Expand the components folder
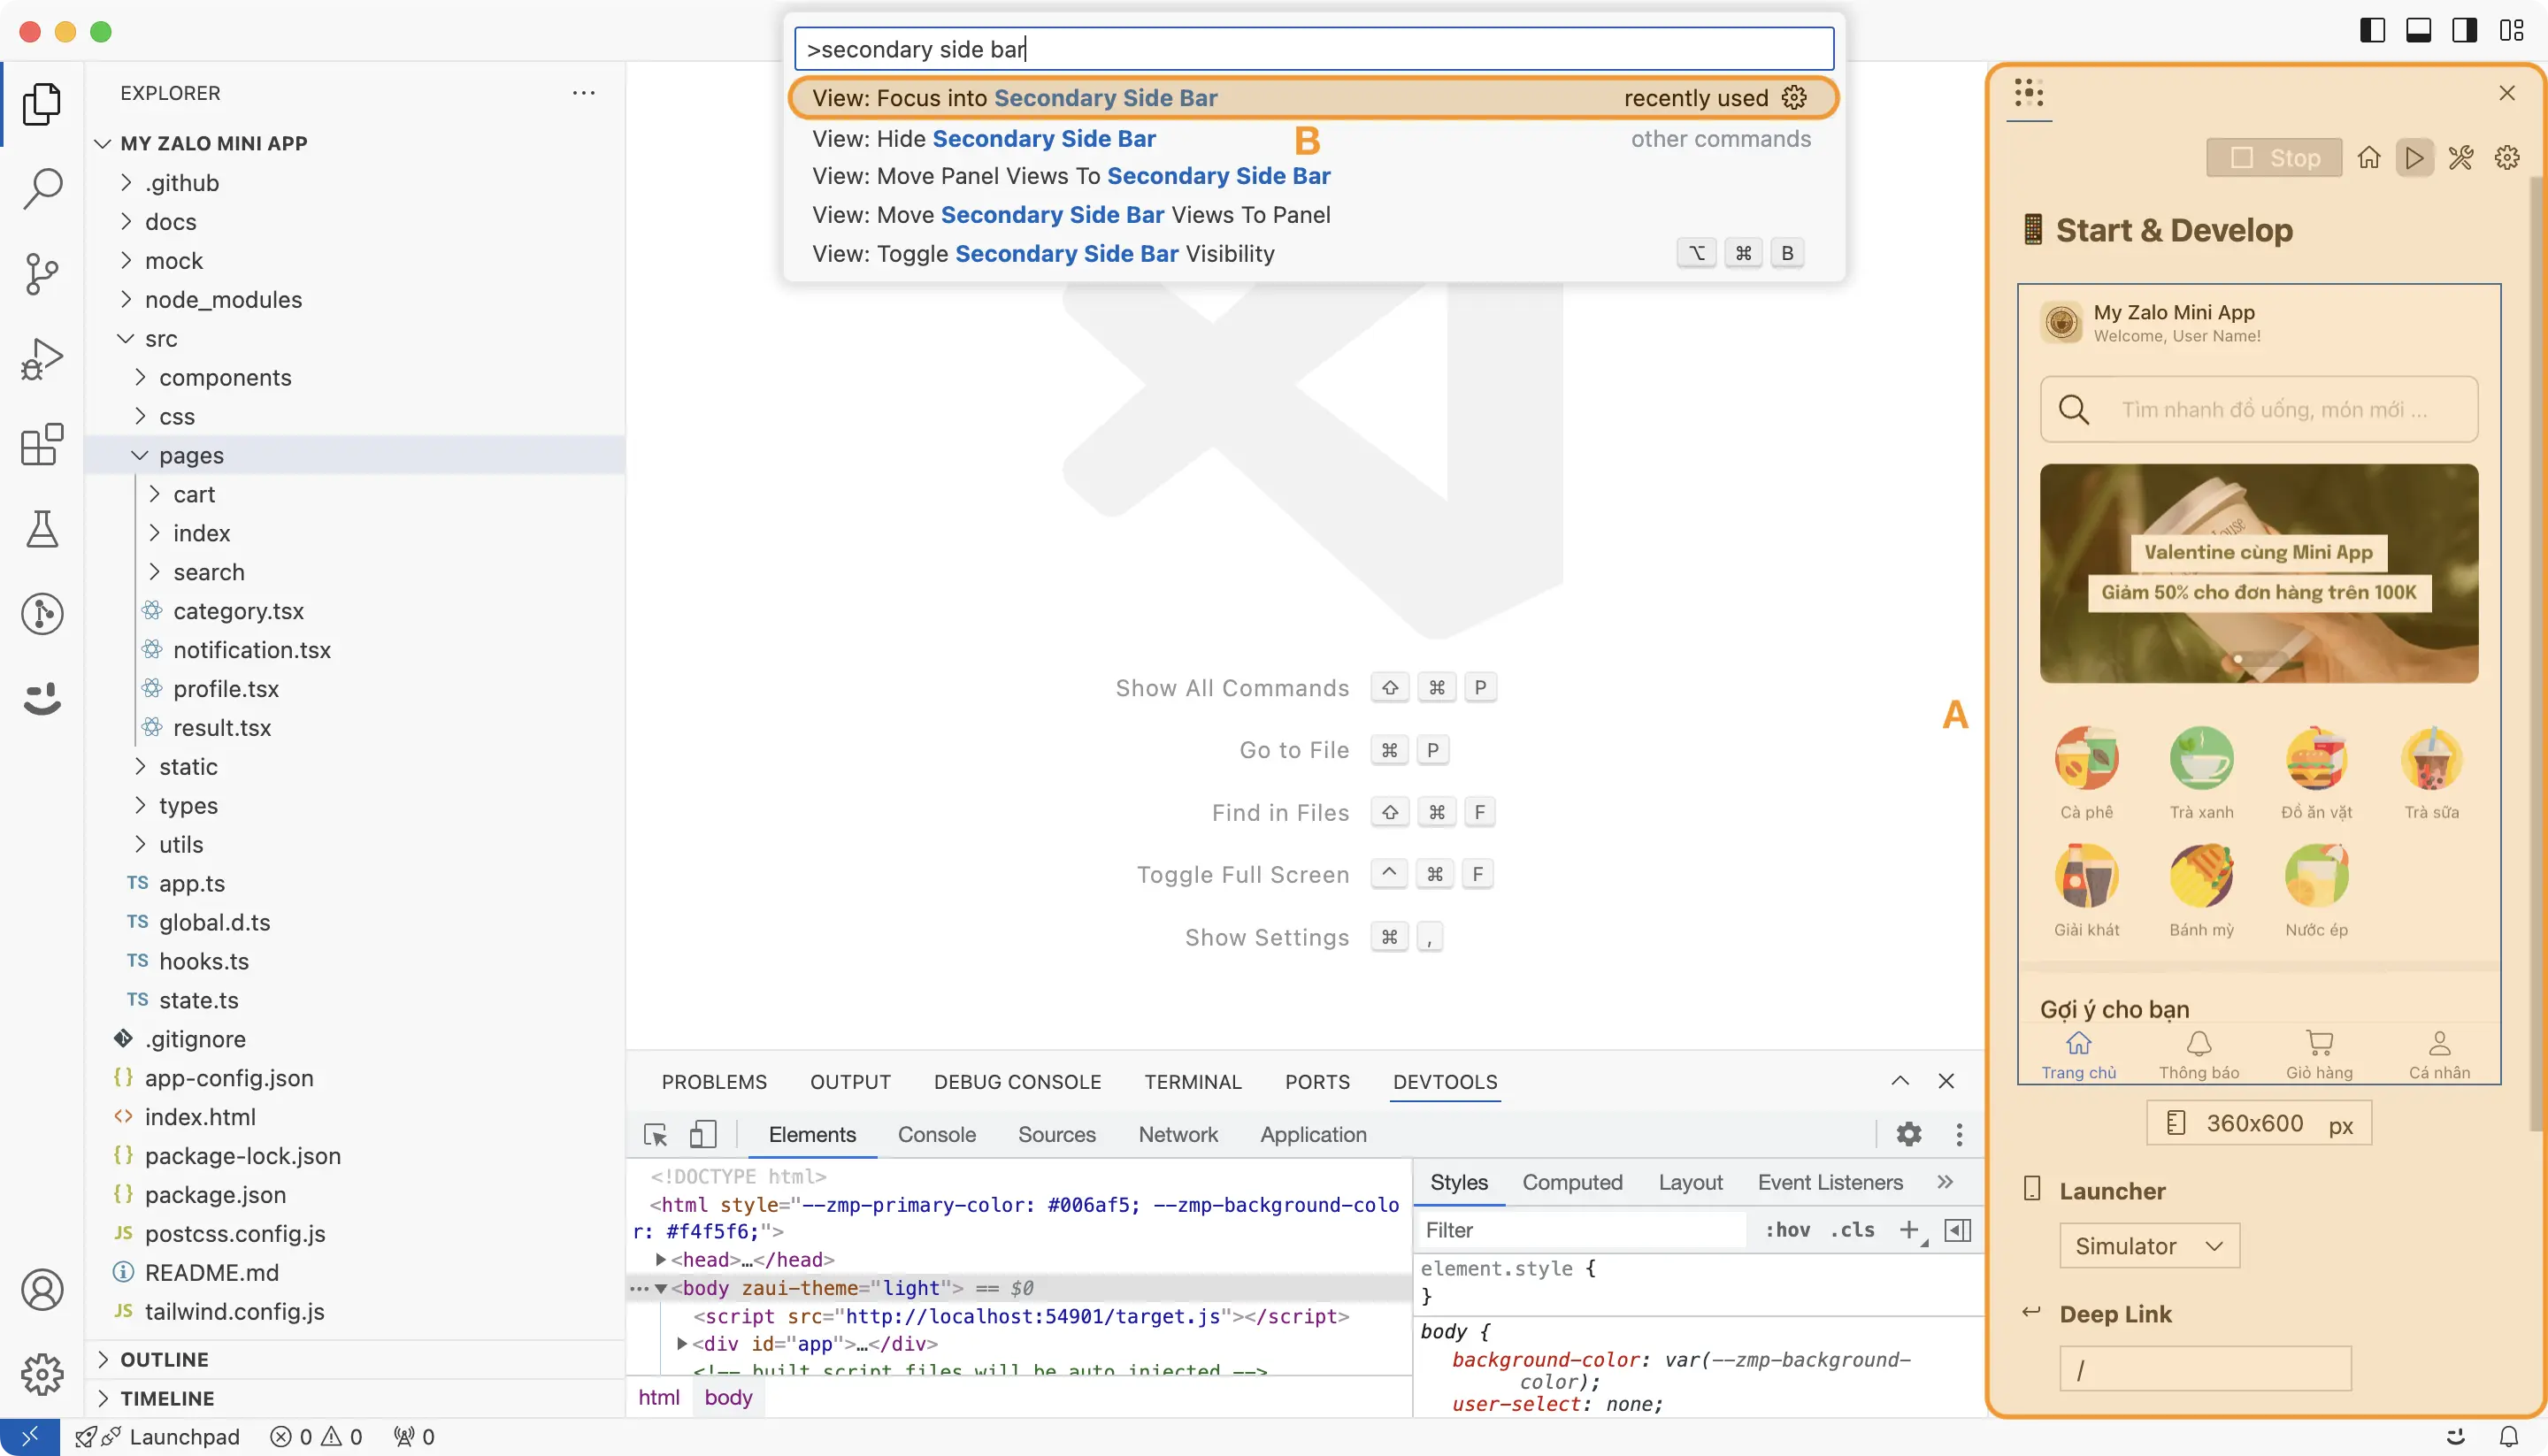The image size is (2548, 1456). point(140,377)
